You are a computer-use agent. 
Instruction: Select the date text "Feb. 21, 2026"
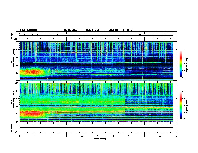[x=70, y=30]
